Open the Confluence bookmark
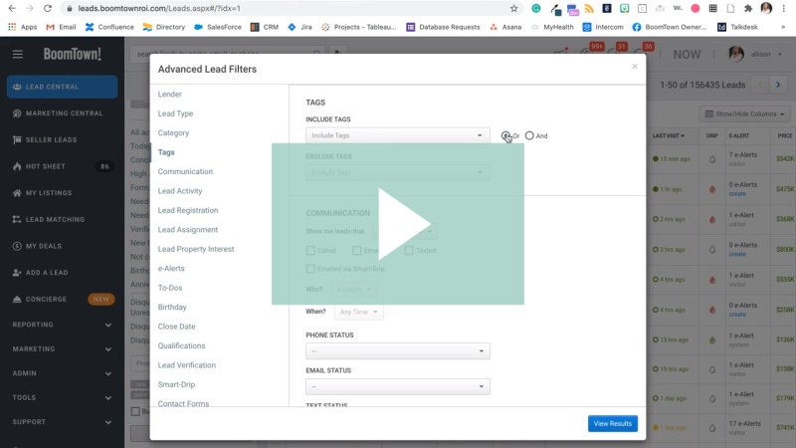 point(109,27)
